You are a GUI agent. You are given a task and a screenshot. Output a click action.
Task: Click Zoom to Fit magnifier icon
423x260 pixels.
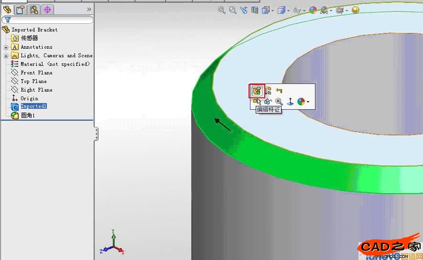pos(222,10)
